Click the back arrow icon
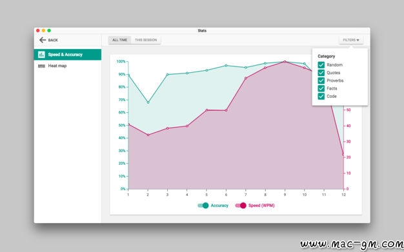 (x=43, y=40)
